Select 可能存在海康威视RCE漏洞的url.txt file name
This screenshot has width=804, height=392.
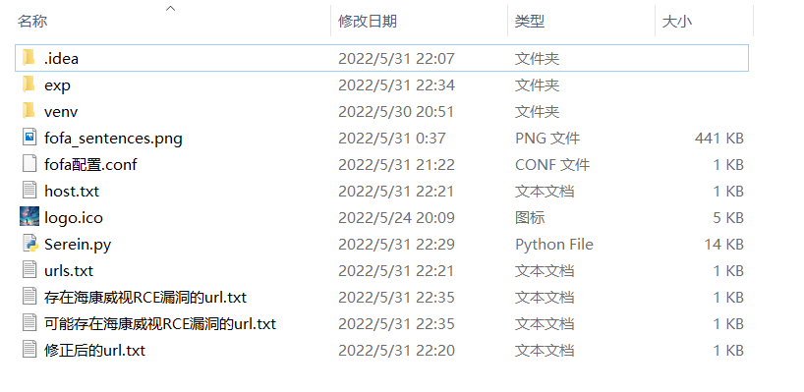pyautogui.click(x=160, y=324)
